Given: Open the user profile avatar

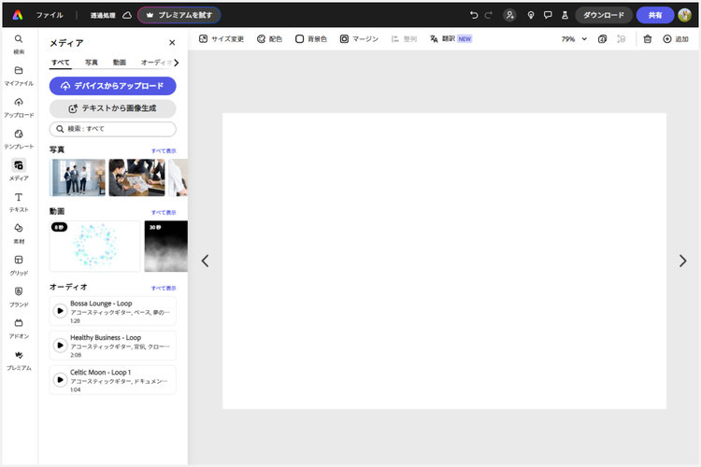Looking at the screenshot, I should point(684,15).
